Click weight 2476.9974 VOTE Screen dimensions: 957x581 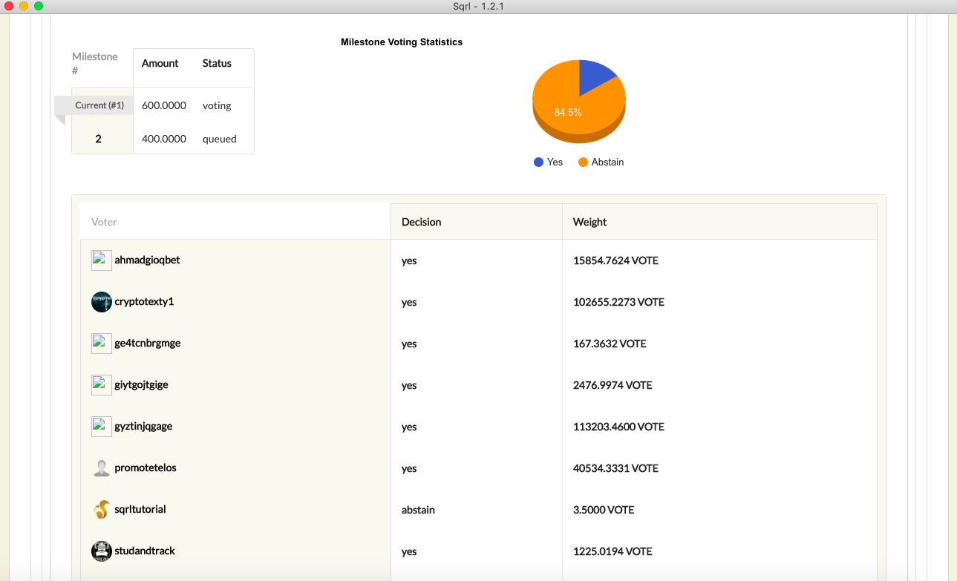[613, 385]
